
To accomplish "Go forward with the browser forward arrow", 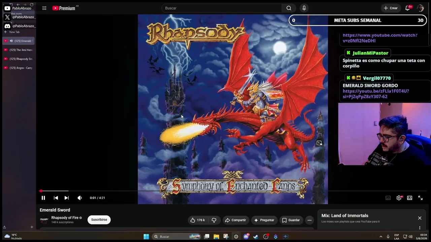I will 25,5.
